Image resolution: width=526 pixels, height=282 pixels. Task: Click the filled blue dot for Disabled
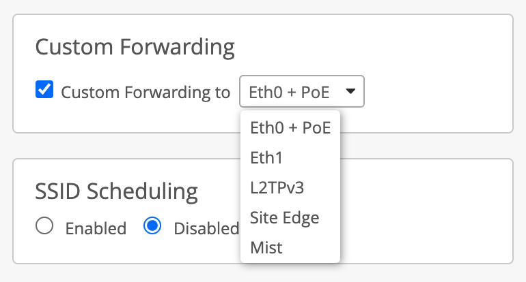[152, 227]
